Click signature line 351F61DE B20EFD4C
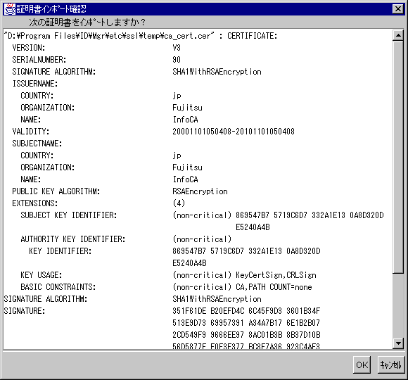The image size is (408, 380). [x=246, y=311]
